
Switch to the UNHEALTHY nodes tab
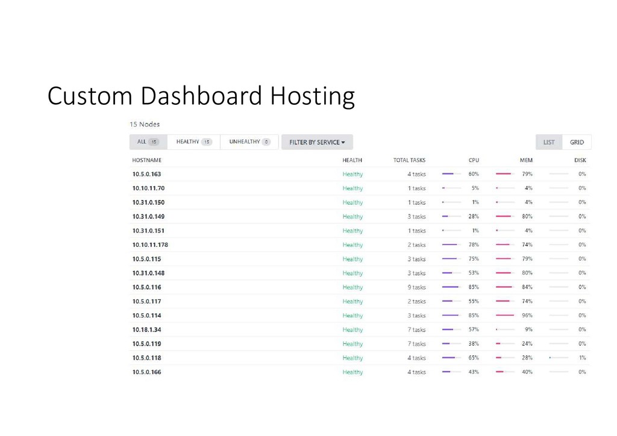click(249, 142)
